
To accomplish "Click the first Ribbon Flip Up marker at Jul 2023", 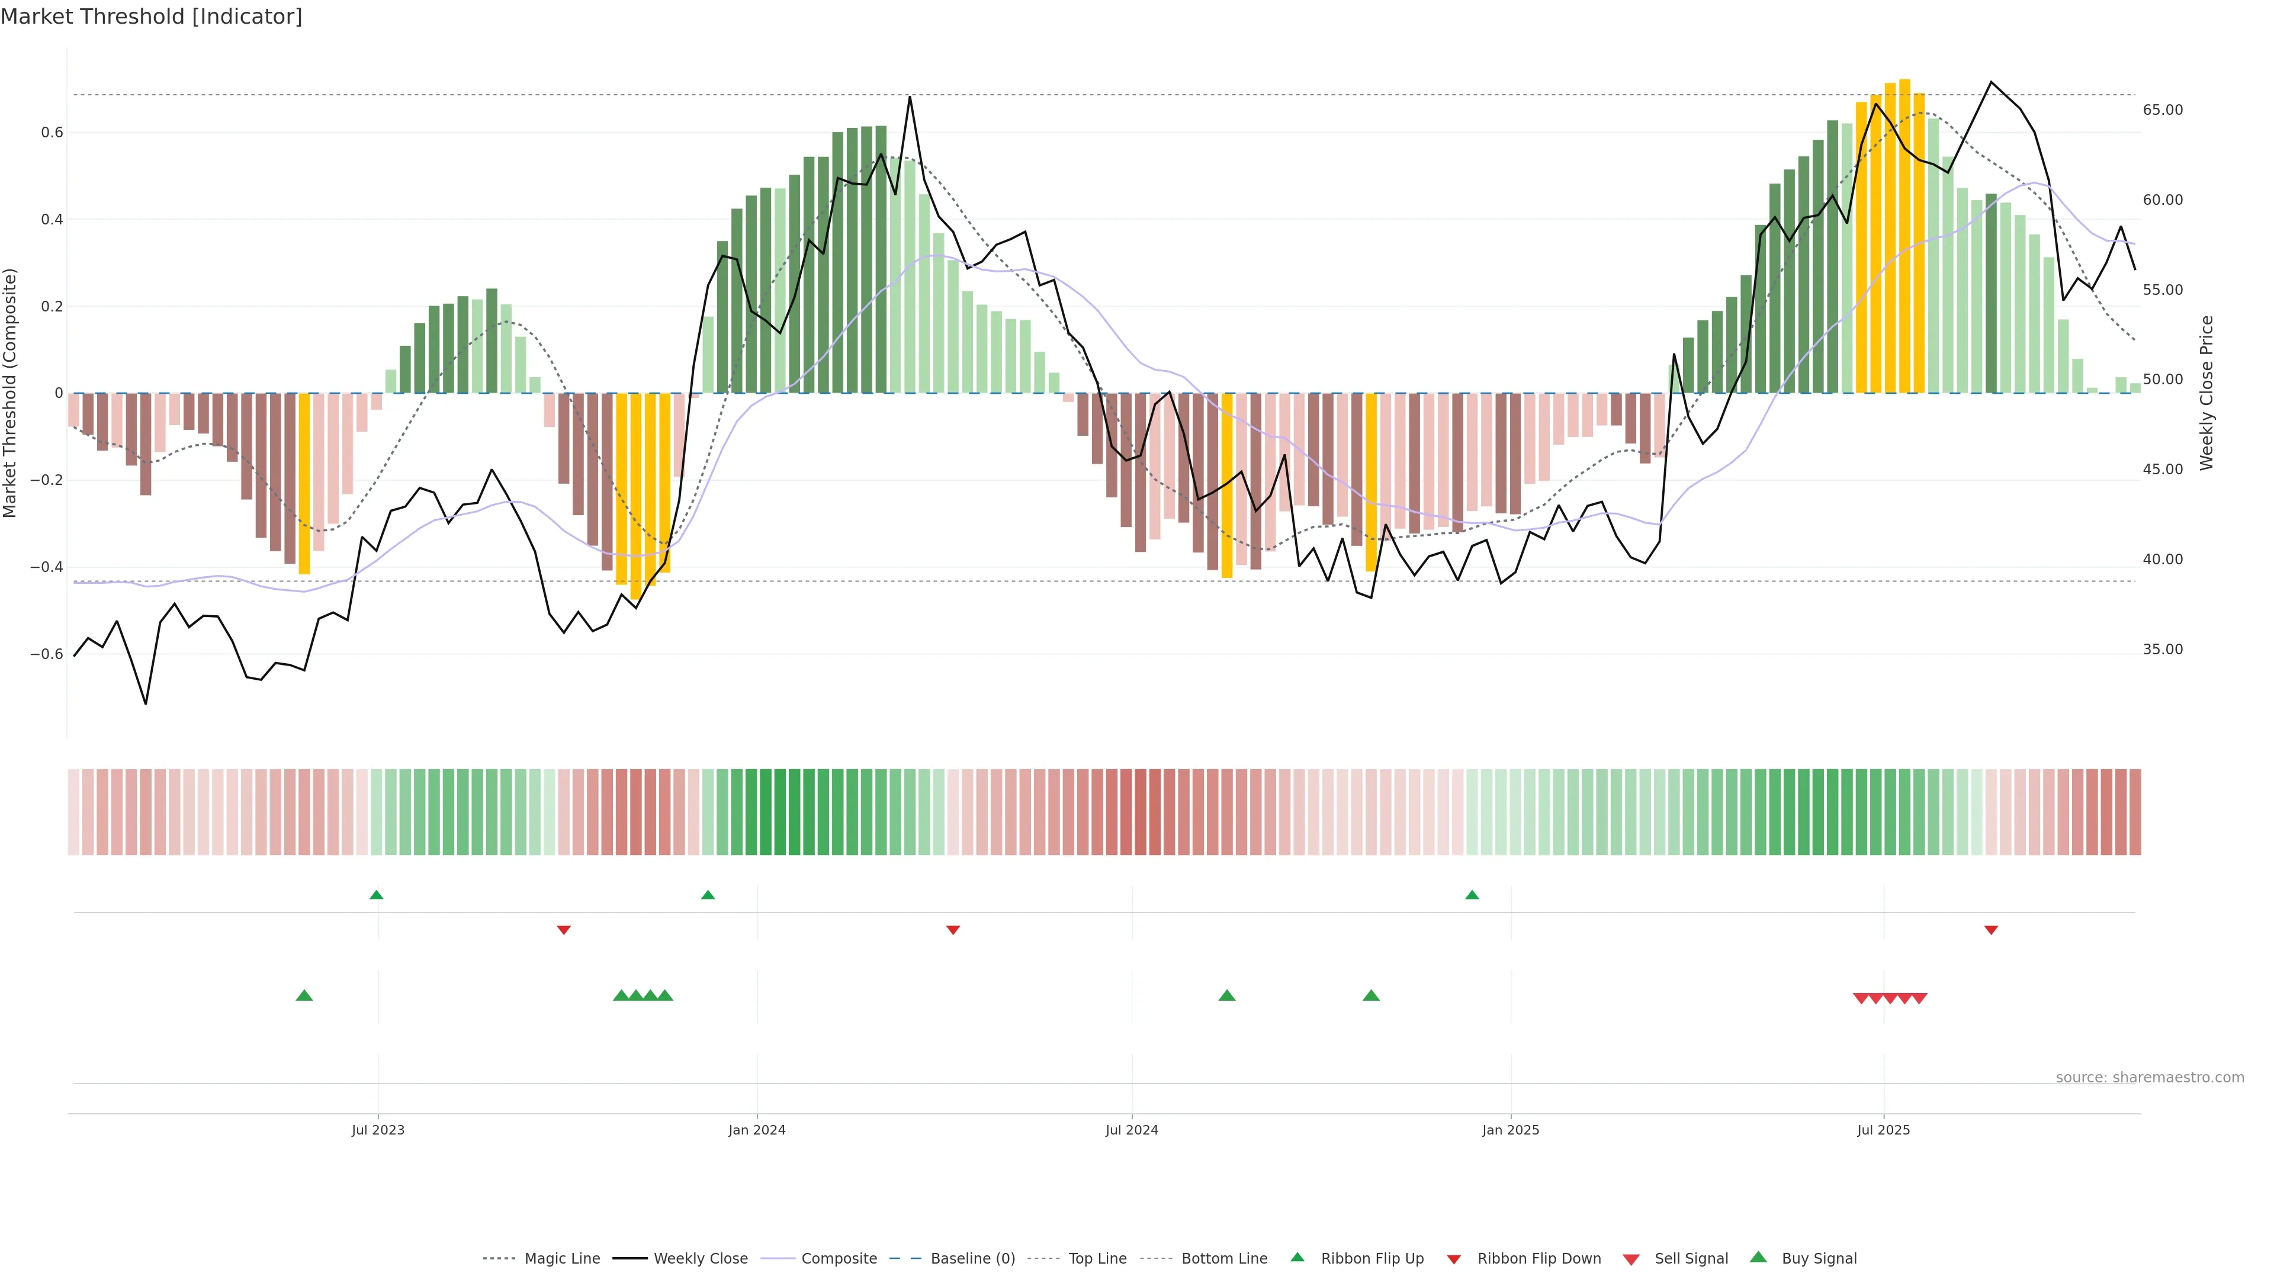I will [376, 895].
